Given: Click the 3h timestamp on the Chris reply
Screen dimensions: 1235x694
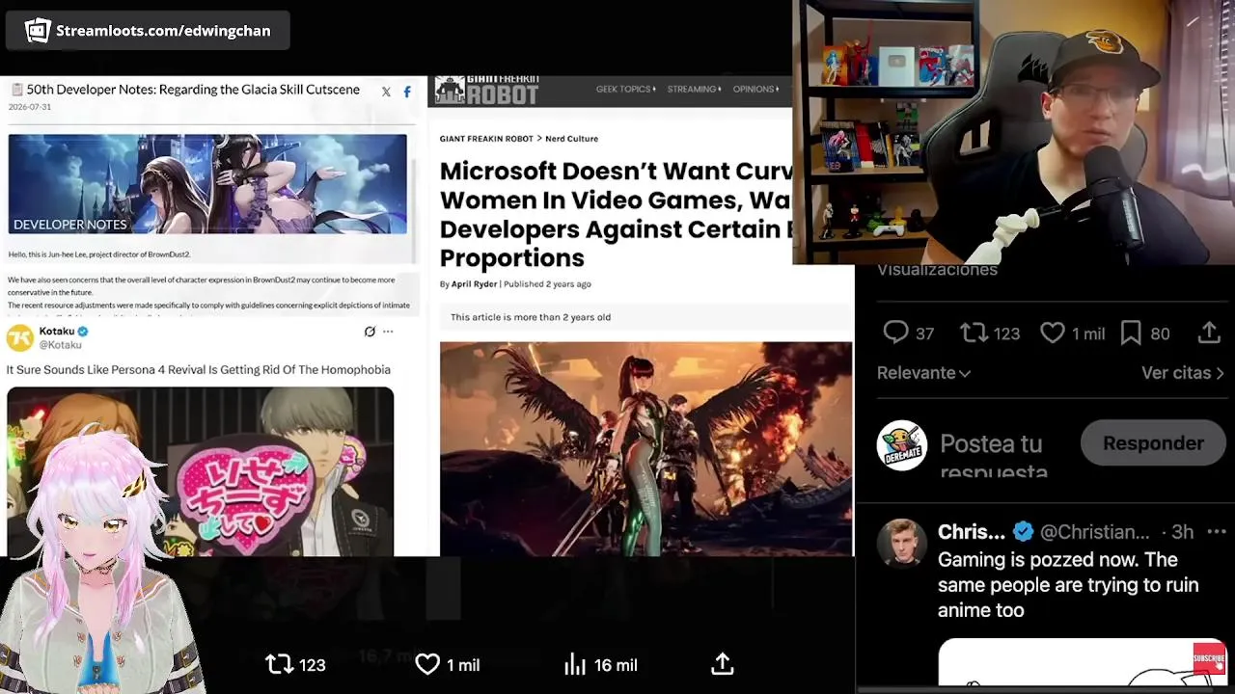Looking at the screenshot, I should click(1183, 532).
